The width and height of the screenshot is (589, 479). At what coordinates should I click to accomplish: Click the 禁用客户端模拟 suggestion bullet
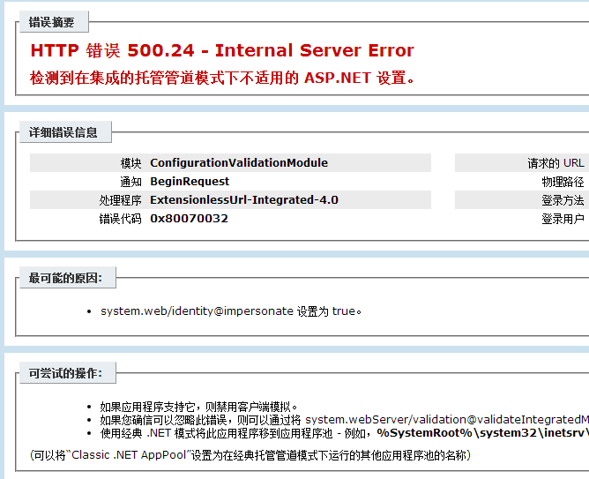[199, 407]
